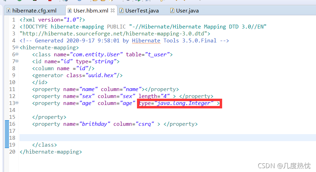This screenshot has width=316, height=172.
Task: Click the Java file icon on UserTest.java tab
Action: tap(121, 10)
